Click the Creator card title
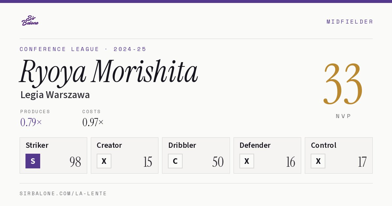The width and height of the screenshot is (392, 206). click(109, 145)
